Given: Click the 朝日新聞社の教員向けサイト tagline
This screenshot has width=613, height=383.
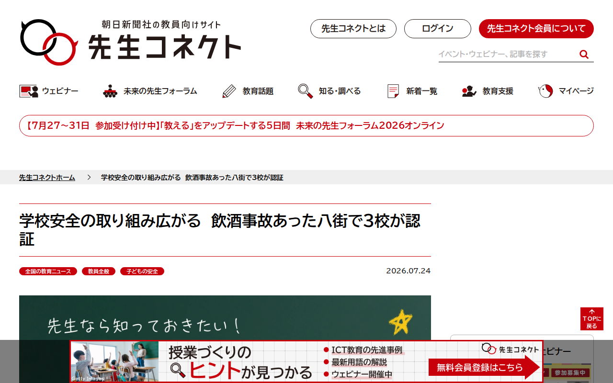Looking at the screenshot, I should coord(161,24).
